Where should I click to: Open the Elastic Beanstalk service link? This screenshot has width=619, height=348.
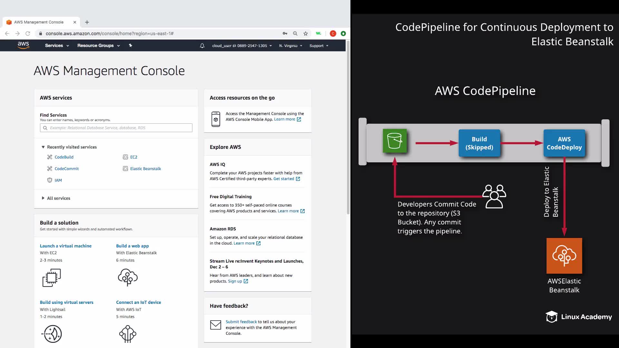click(x=145, y=169)
